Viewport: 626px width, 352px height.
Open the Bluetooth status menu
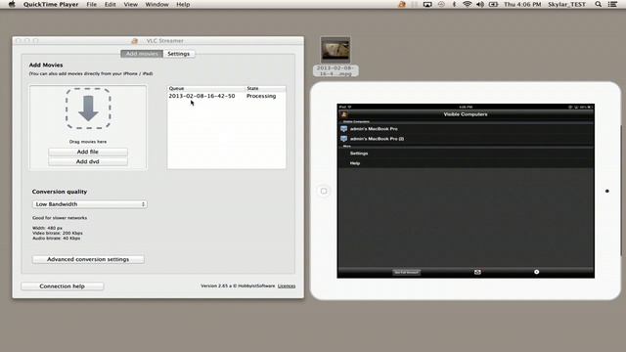tap(454, 4)
